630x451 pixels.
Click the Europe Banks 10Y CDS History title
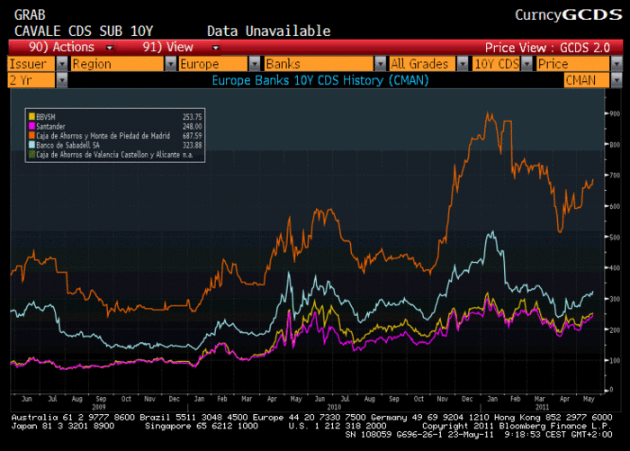coord(320,80)
